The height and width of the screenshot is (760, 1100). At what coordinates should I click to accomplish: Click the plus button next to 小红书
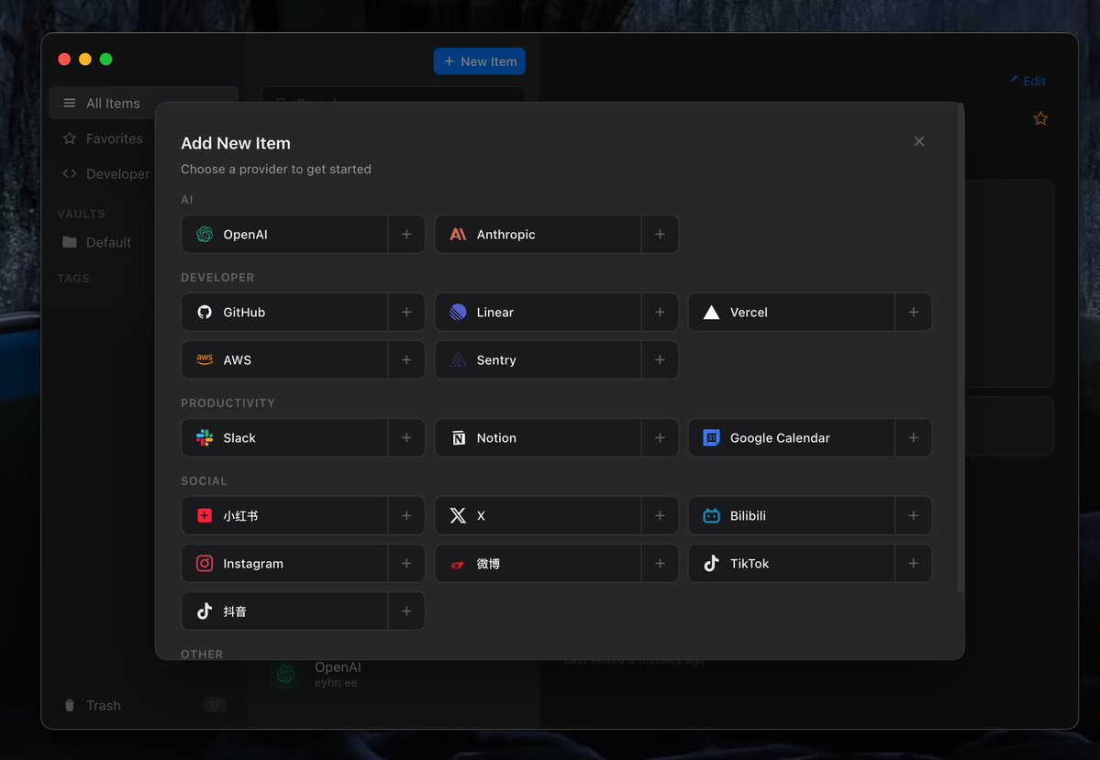[406, 515]
